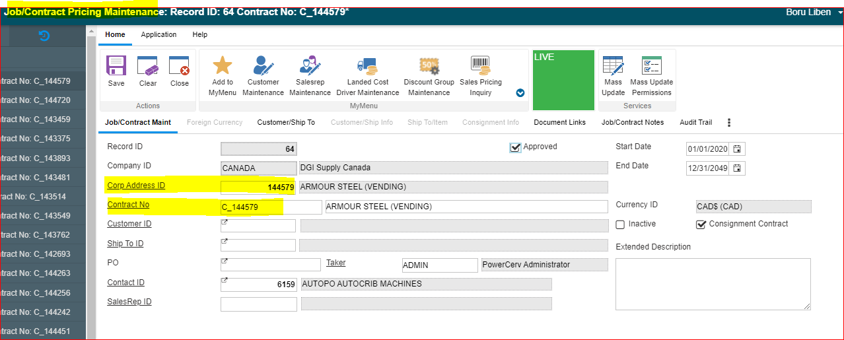Open the Application ribbon tab
The height and width of the screenshot is (340, 844).
pyautogui.click(x=158, y=34)
